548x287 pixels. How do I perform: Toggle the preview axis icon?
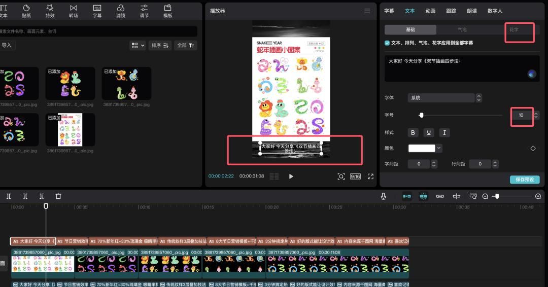point(457,196)
